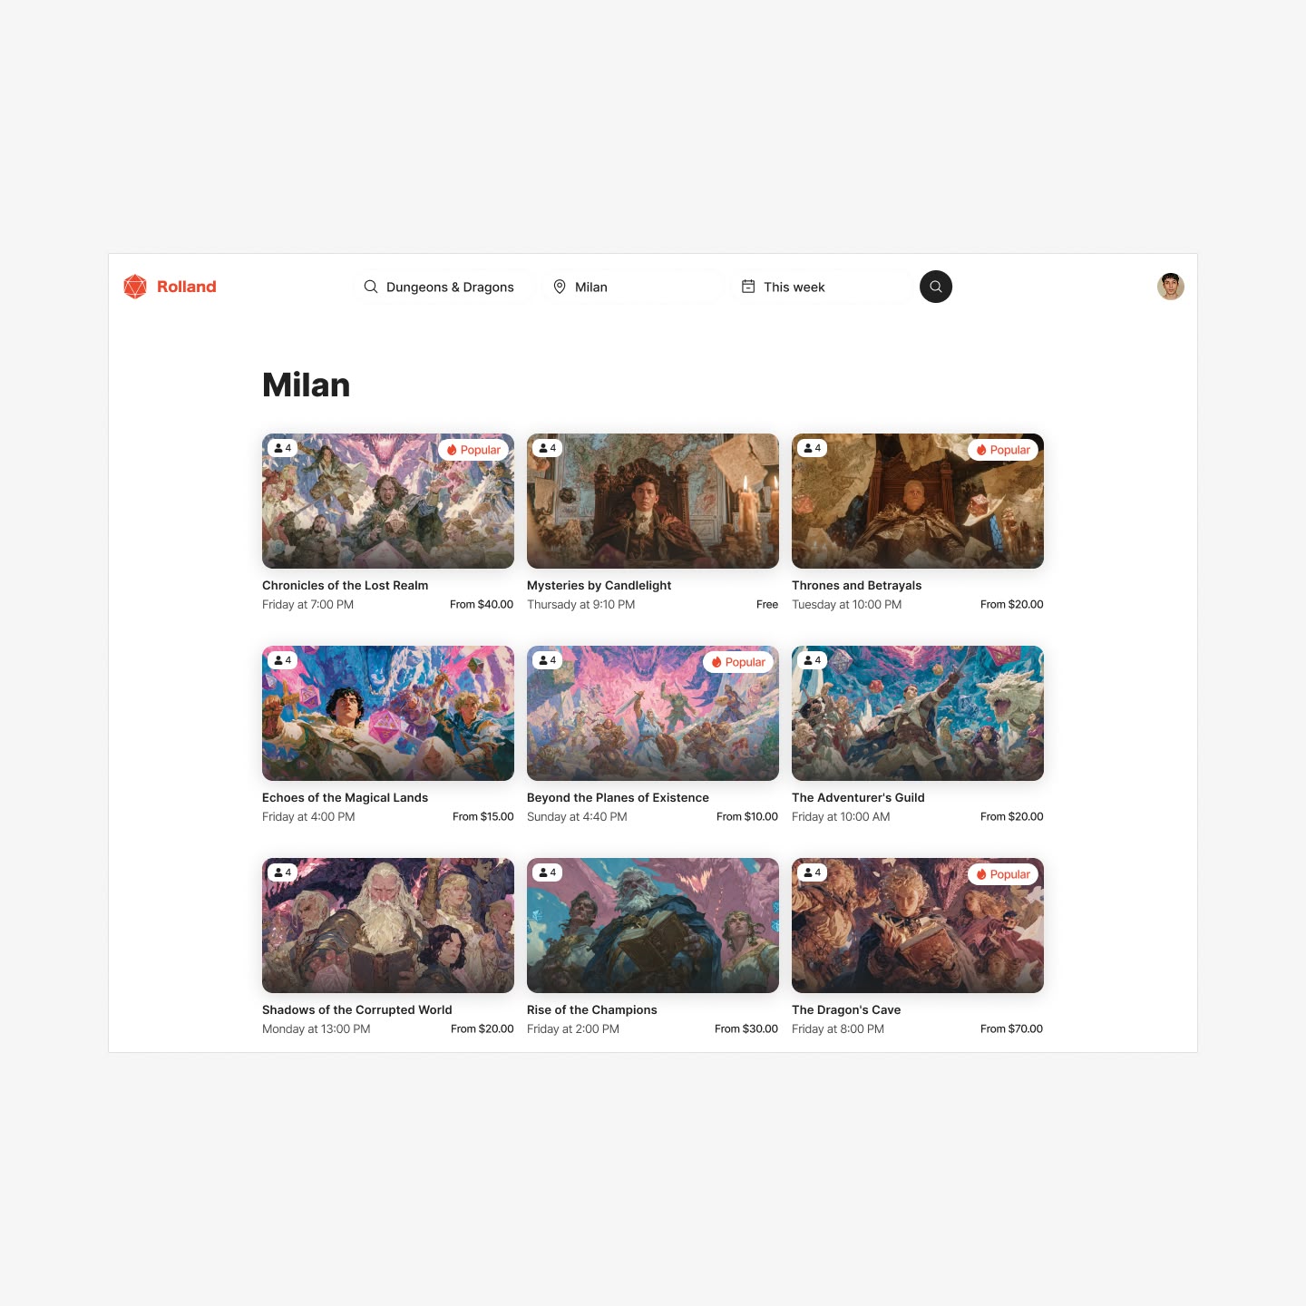Open the Thrones and Betrayals title
1306x1306 pixels.
tap(856, 586)
